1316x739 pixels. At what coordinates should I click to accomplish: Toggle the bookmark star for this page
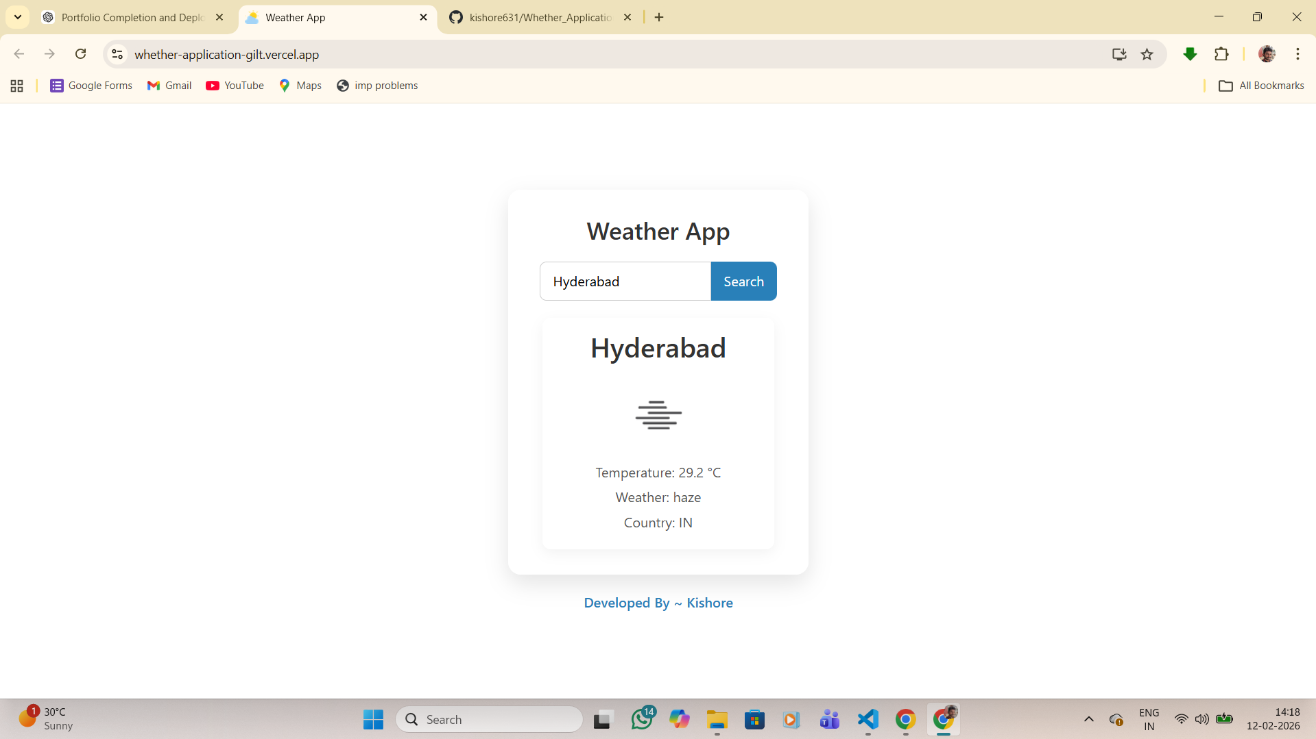(1147, 54)
